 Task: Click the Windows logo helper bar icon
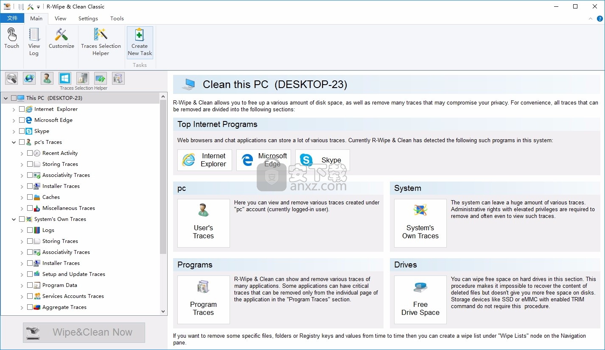tap(65, 78)
